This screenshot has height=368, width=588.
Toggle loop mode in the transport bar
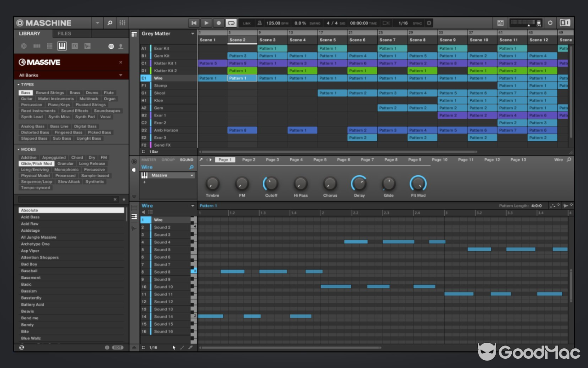[231, 23]
